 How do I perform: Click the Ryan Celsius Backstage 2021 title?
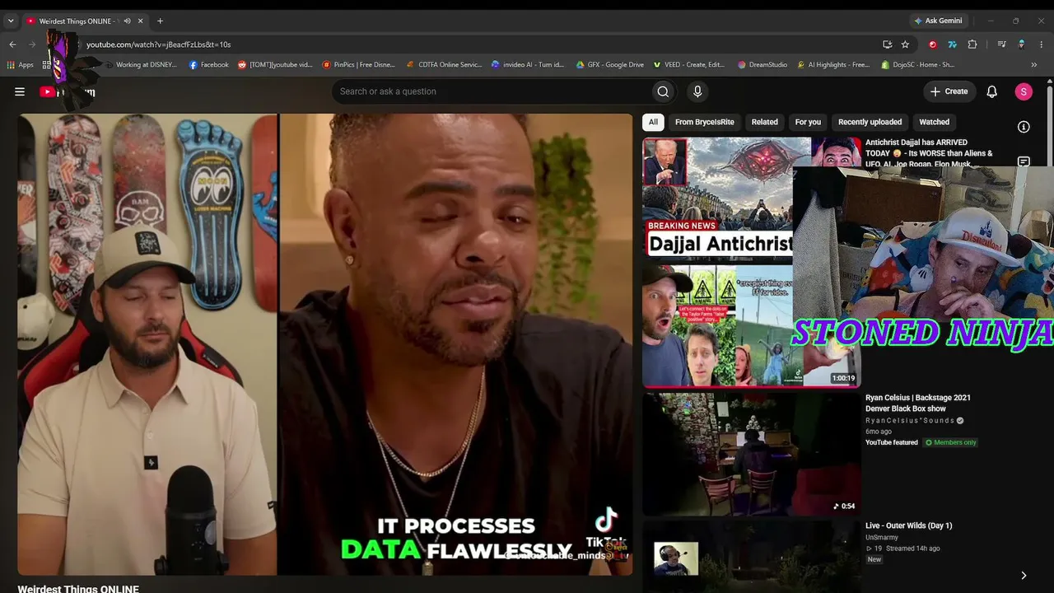click(918, 403)
